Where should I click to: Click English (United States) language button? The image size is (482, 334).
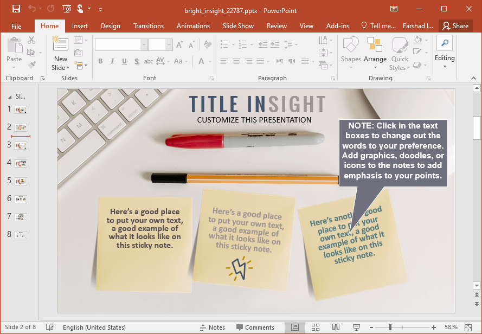click(94, 327)
